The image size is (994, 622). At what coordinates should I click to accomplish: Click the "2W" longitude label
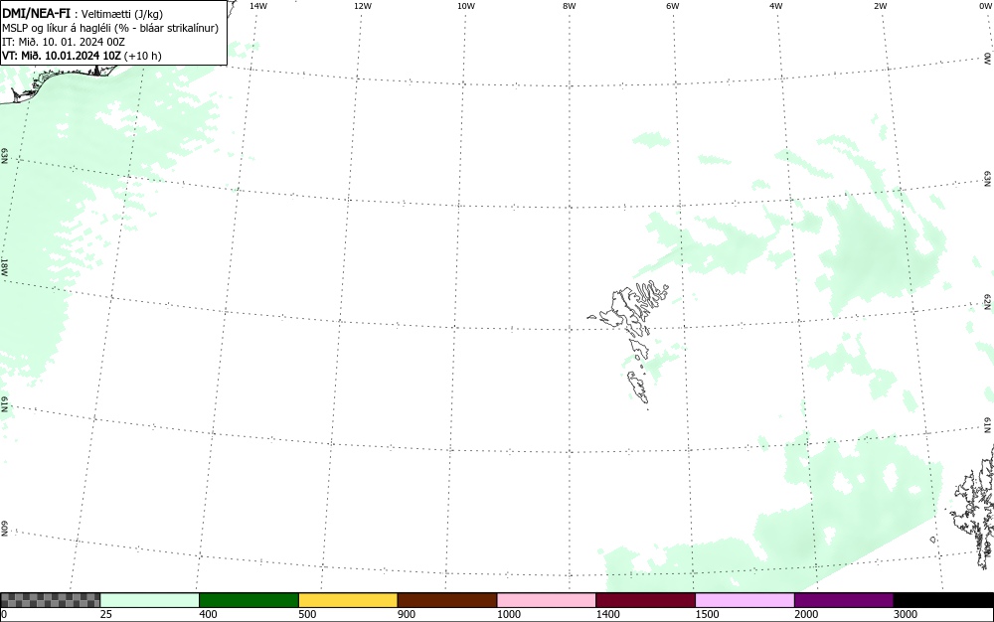(880, 6)
